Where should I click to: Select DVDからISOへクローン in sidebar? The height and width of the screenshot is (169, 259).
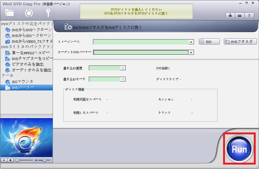click(x=29, y=35)
